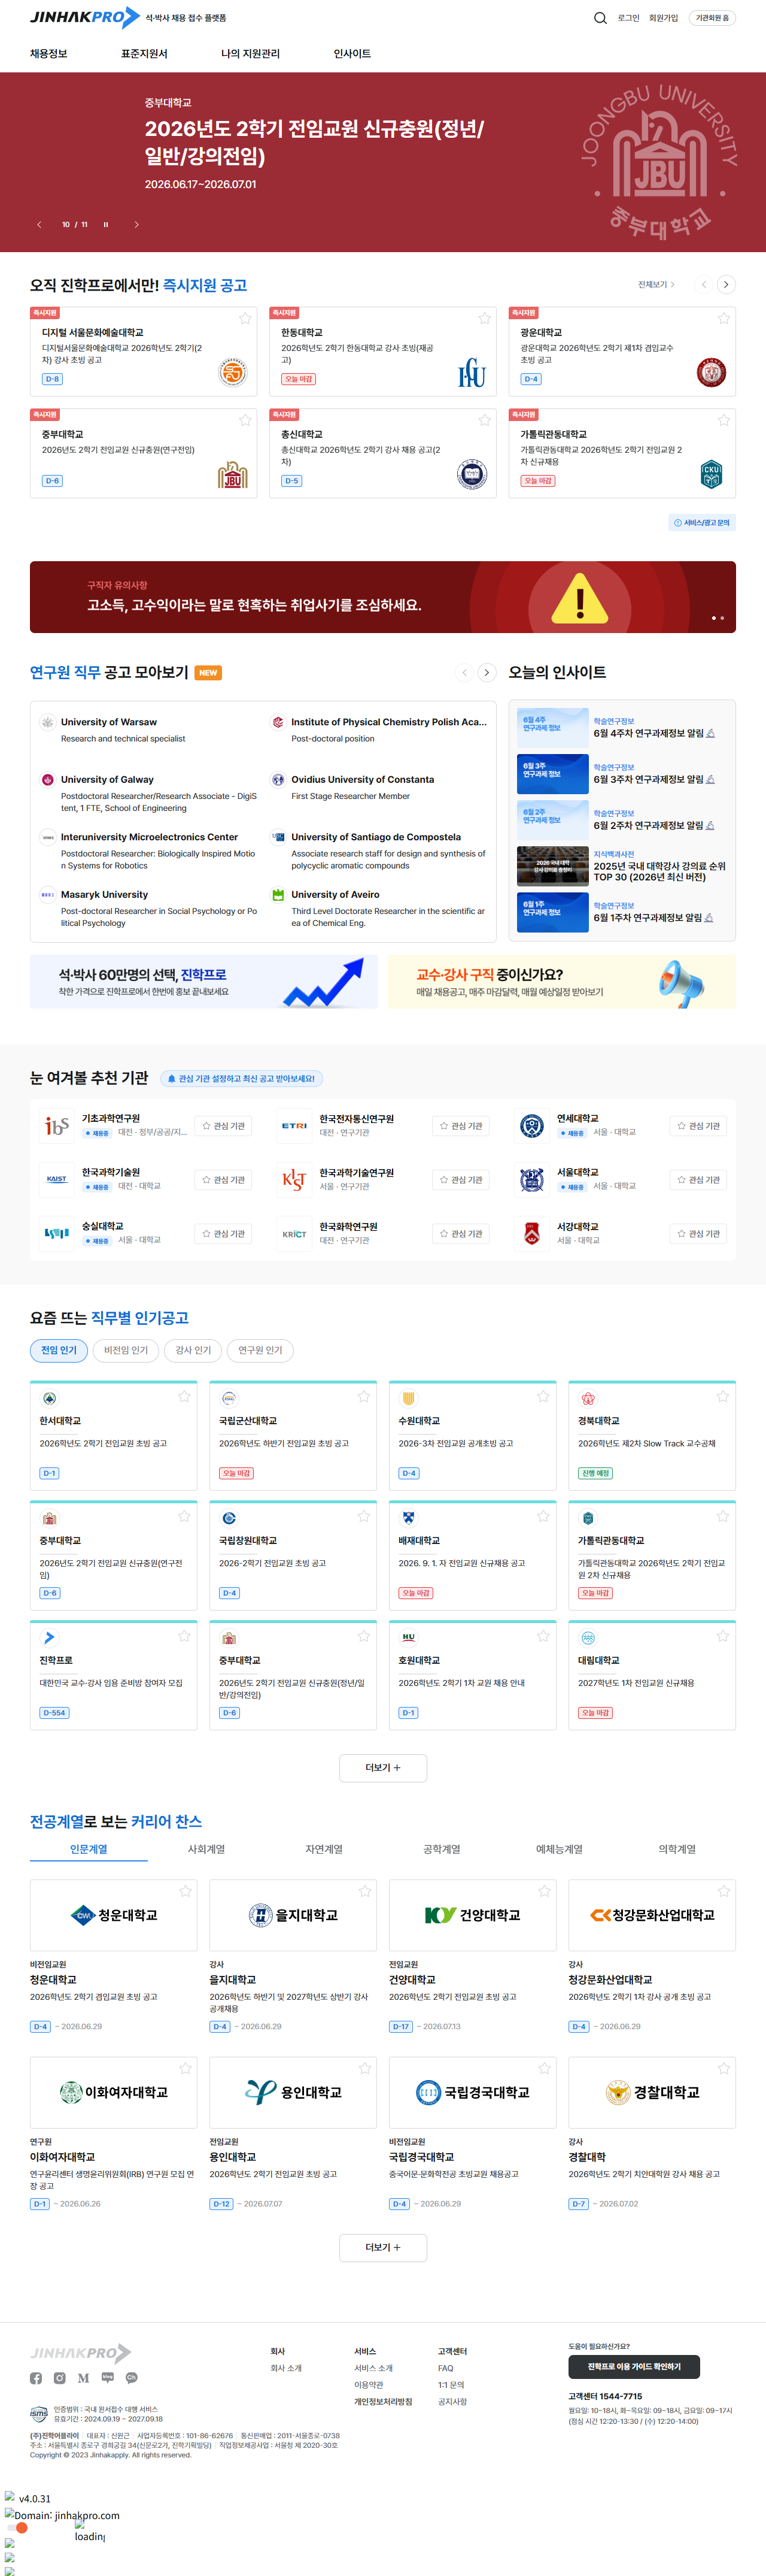This screenshot has height=2576, width=766.
Task: Favorite 한서대학교 popular posting star
Action: point(184,1397)
